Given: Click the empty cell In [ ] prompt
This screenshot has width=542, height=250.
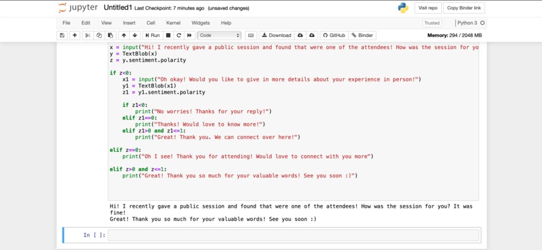Looking at the screenshot, I should click(x=94, y=235).
